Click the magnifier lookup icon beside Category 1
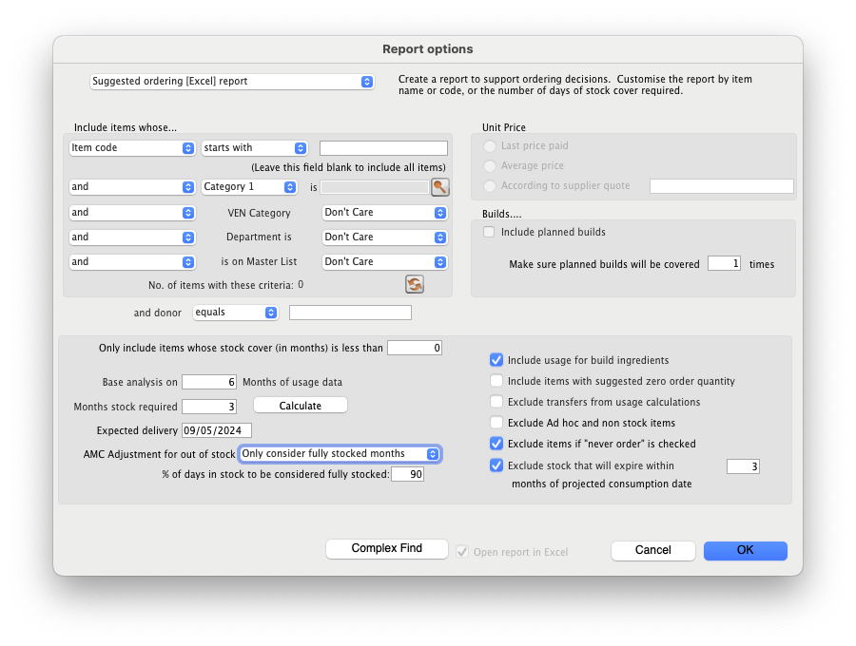This screenshot has width=856, height=646. coord(439,187)
